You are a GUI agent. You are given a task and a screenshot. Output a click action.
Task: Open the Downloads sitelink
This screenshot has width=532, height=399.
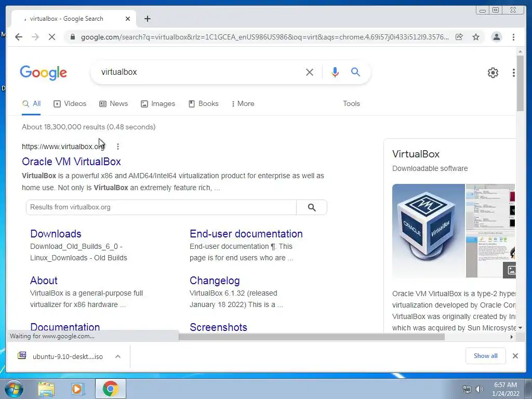[x=56, y=234]
